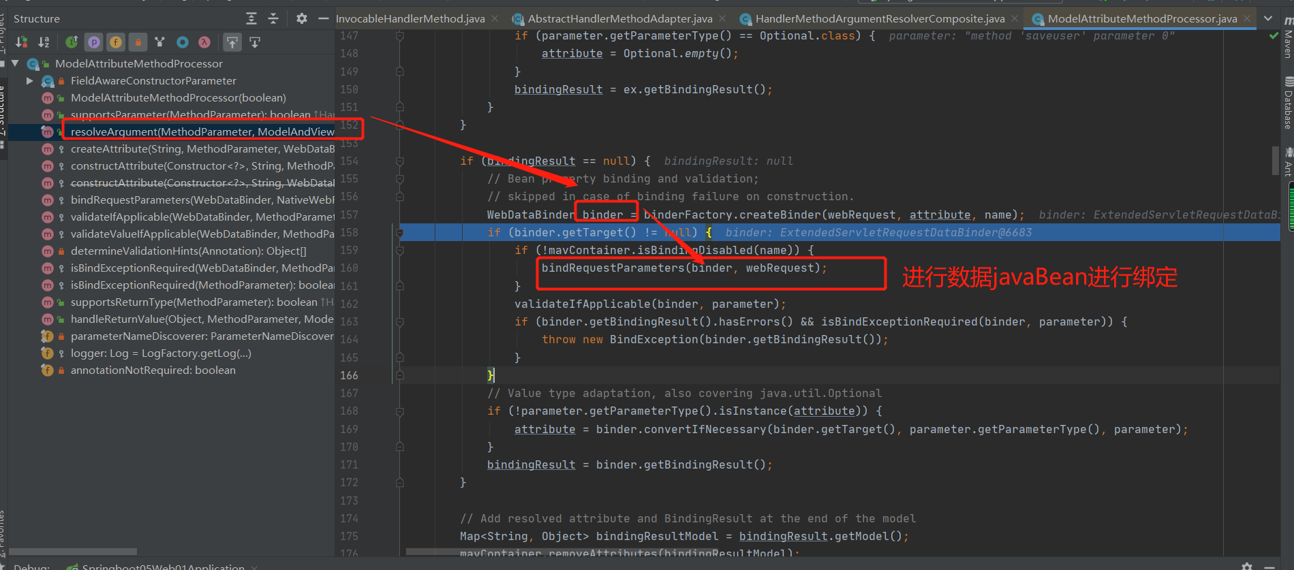Select determineValidationHints method
This screenshot has height=570, width=1294.
tap(189, 251)
